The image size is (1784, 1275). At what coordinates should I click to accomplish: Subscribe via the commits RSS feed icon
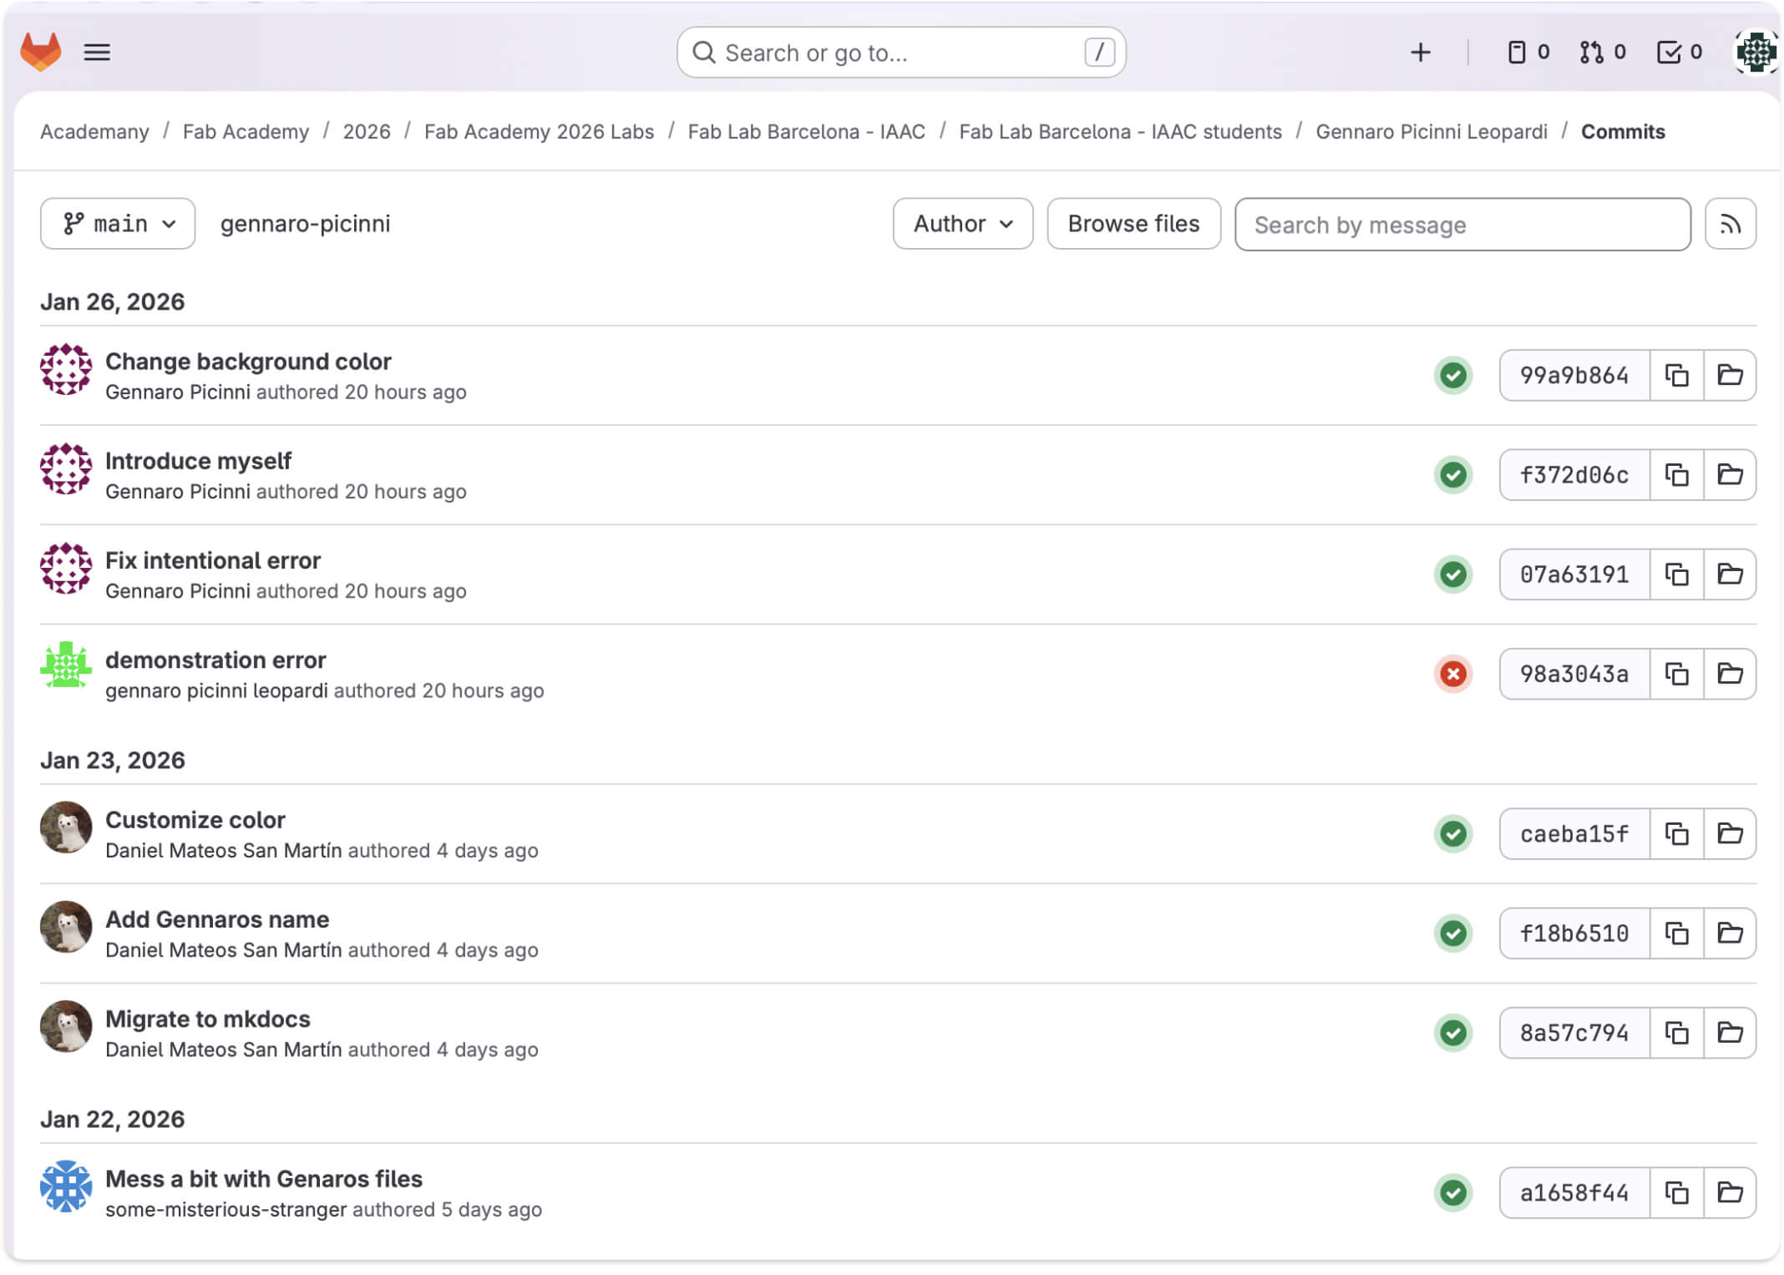(1730, 224)
